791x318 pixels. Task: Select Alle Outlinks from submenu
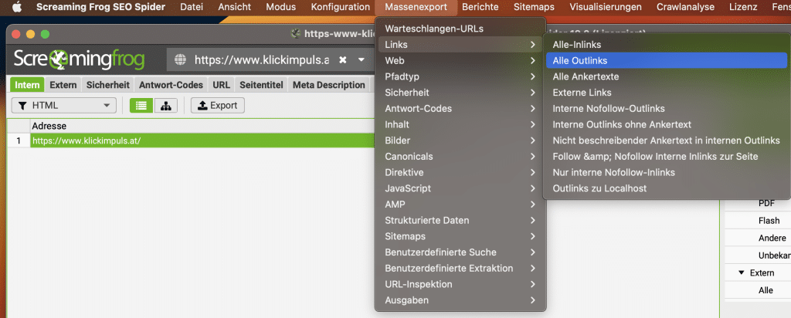pyautogui.click(x=579, y=60)
